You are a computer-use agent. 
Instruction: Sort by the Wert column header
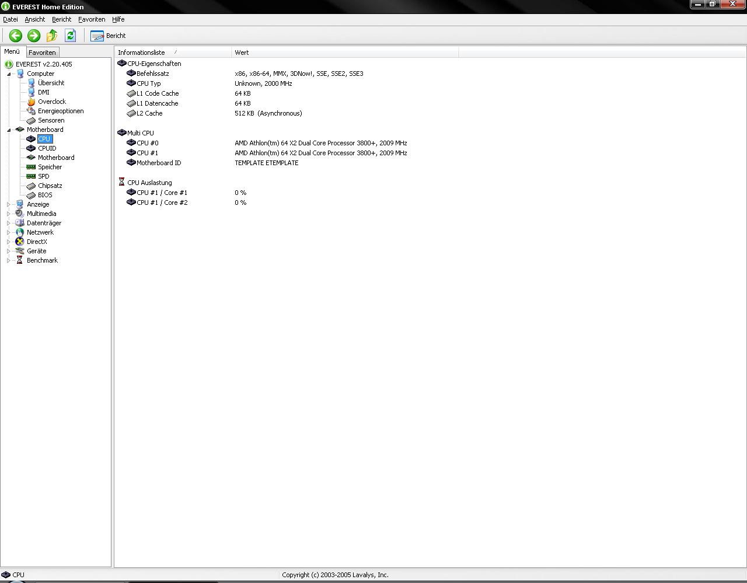click(345, 53)
